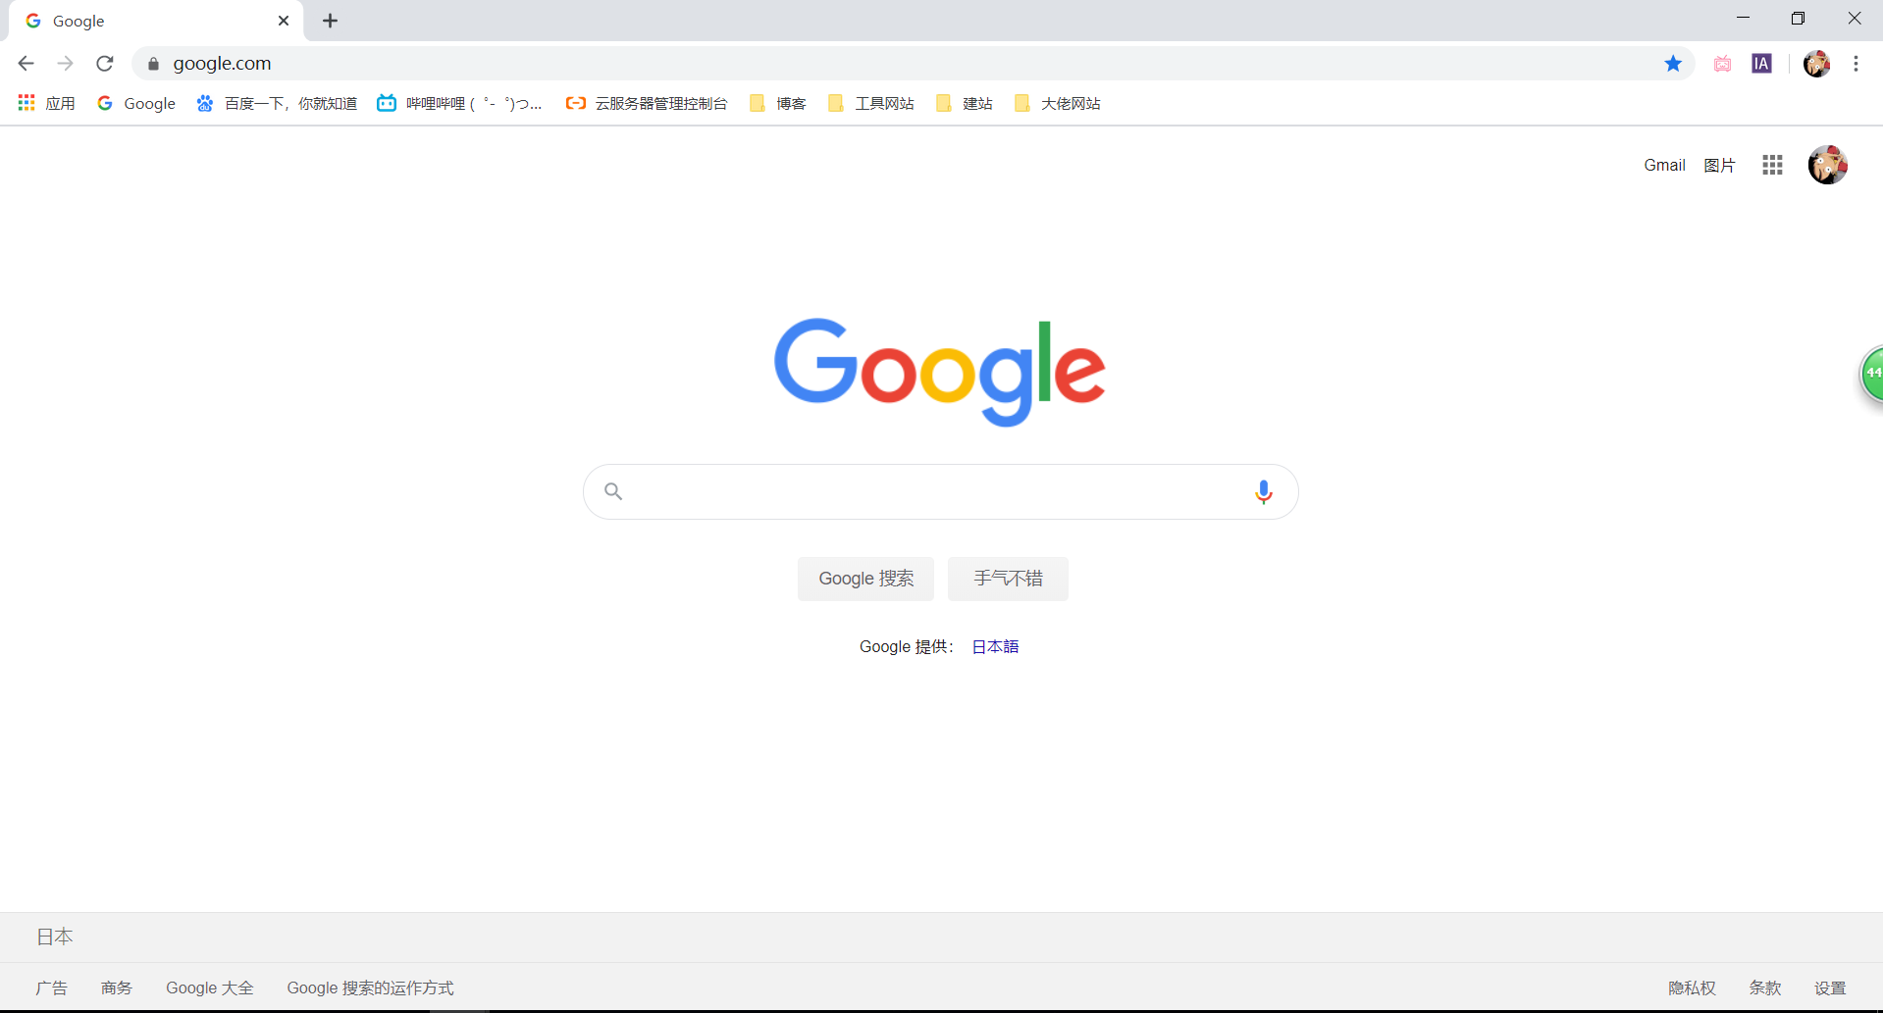Open the Gmail link
Image resolution: width=1883 pixels, height=1013 pixels.
(1664, 165)
